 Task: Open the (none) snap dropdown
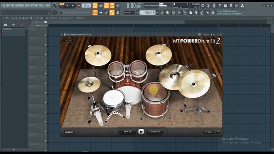coord(129,12)
